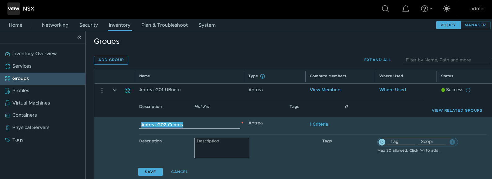Go to the Home tab

(x=16, y=25)
